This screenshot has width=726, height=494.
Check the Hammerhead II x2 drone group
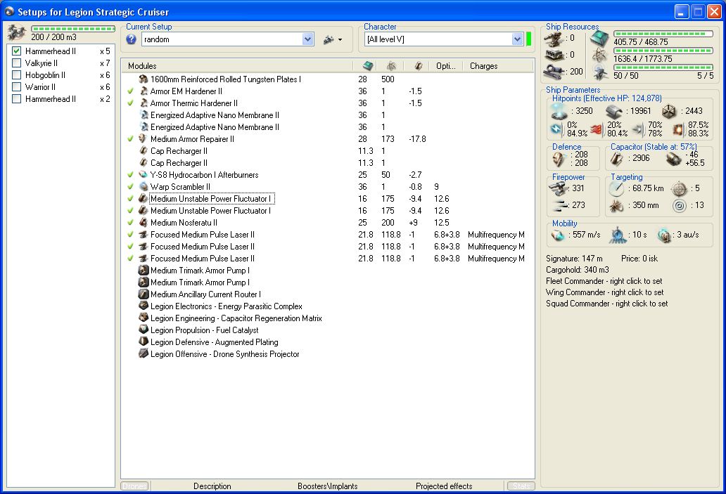tap(17, 99)
